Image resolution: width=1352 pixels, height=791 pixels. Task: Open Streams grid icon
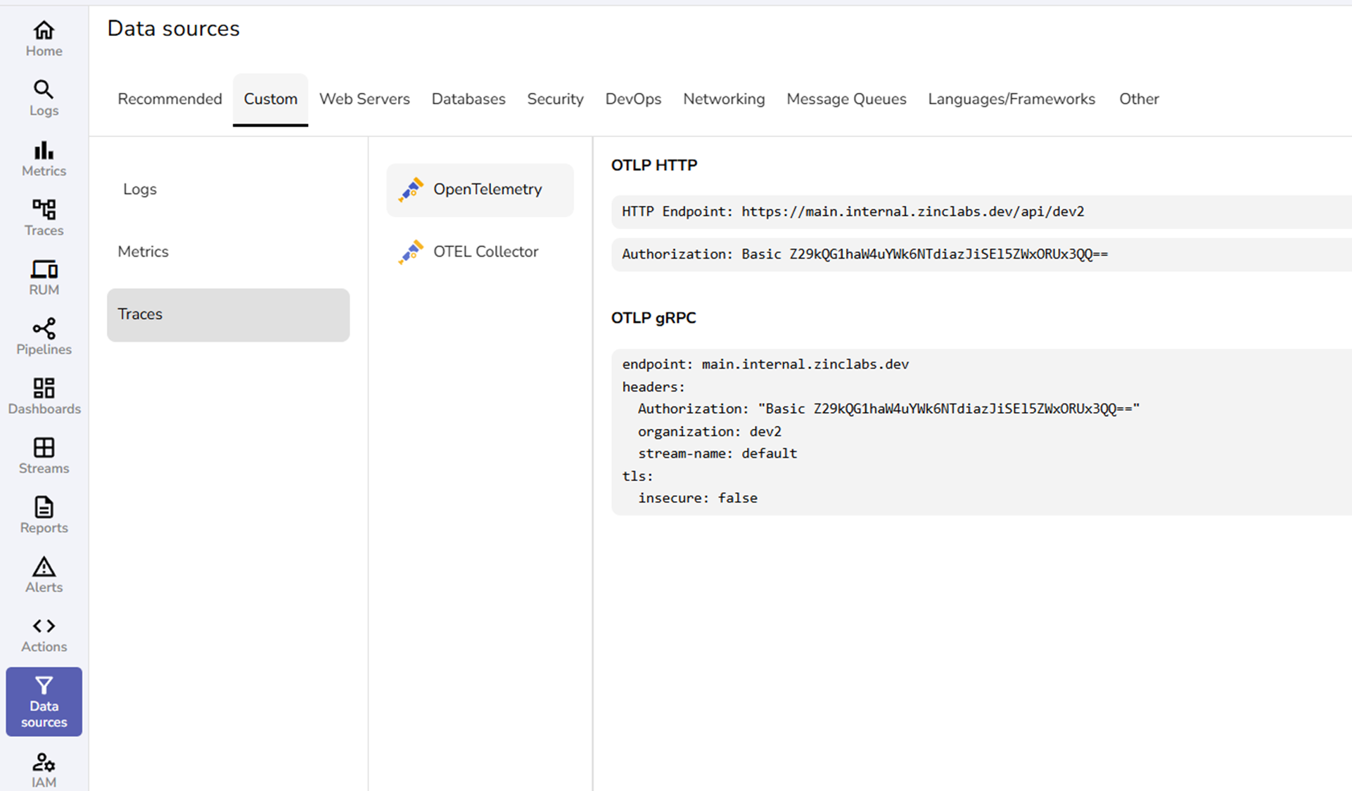44,448
